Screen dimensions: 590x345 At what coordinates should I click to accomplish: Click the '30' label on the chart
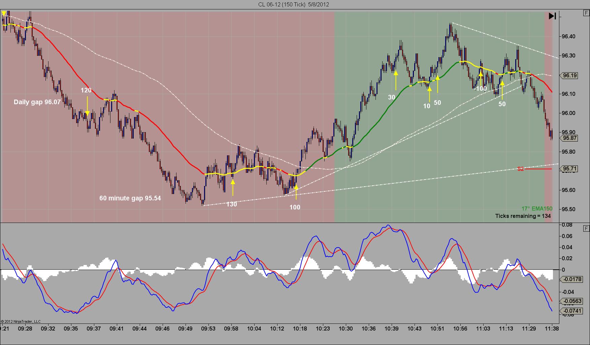pos(391,97)
